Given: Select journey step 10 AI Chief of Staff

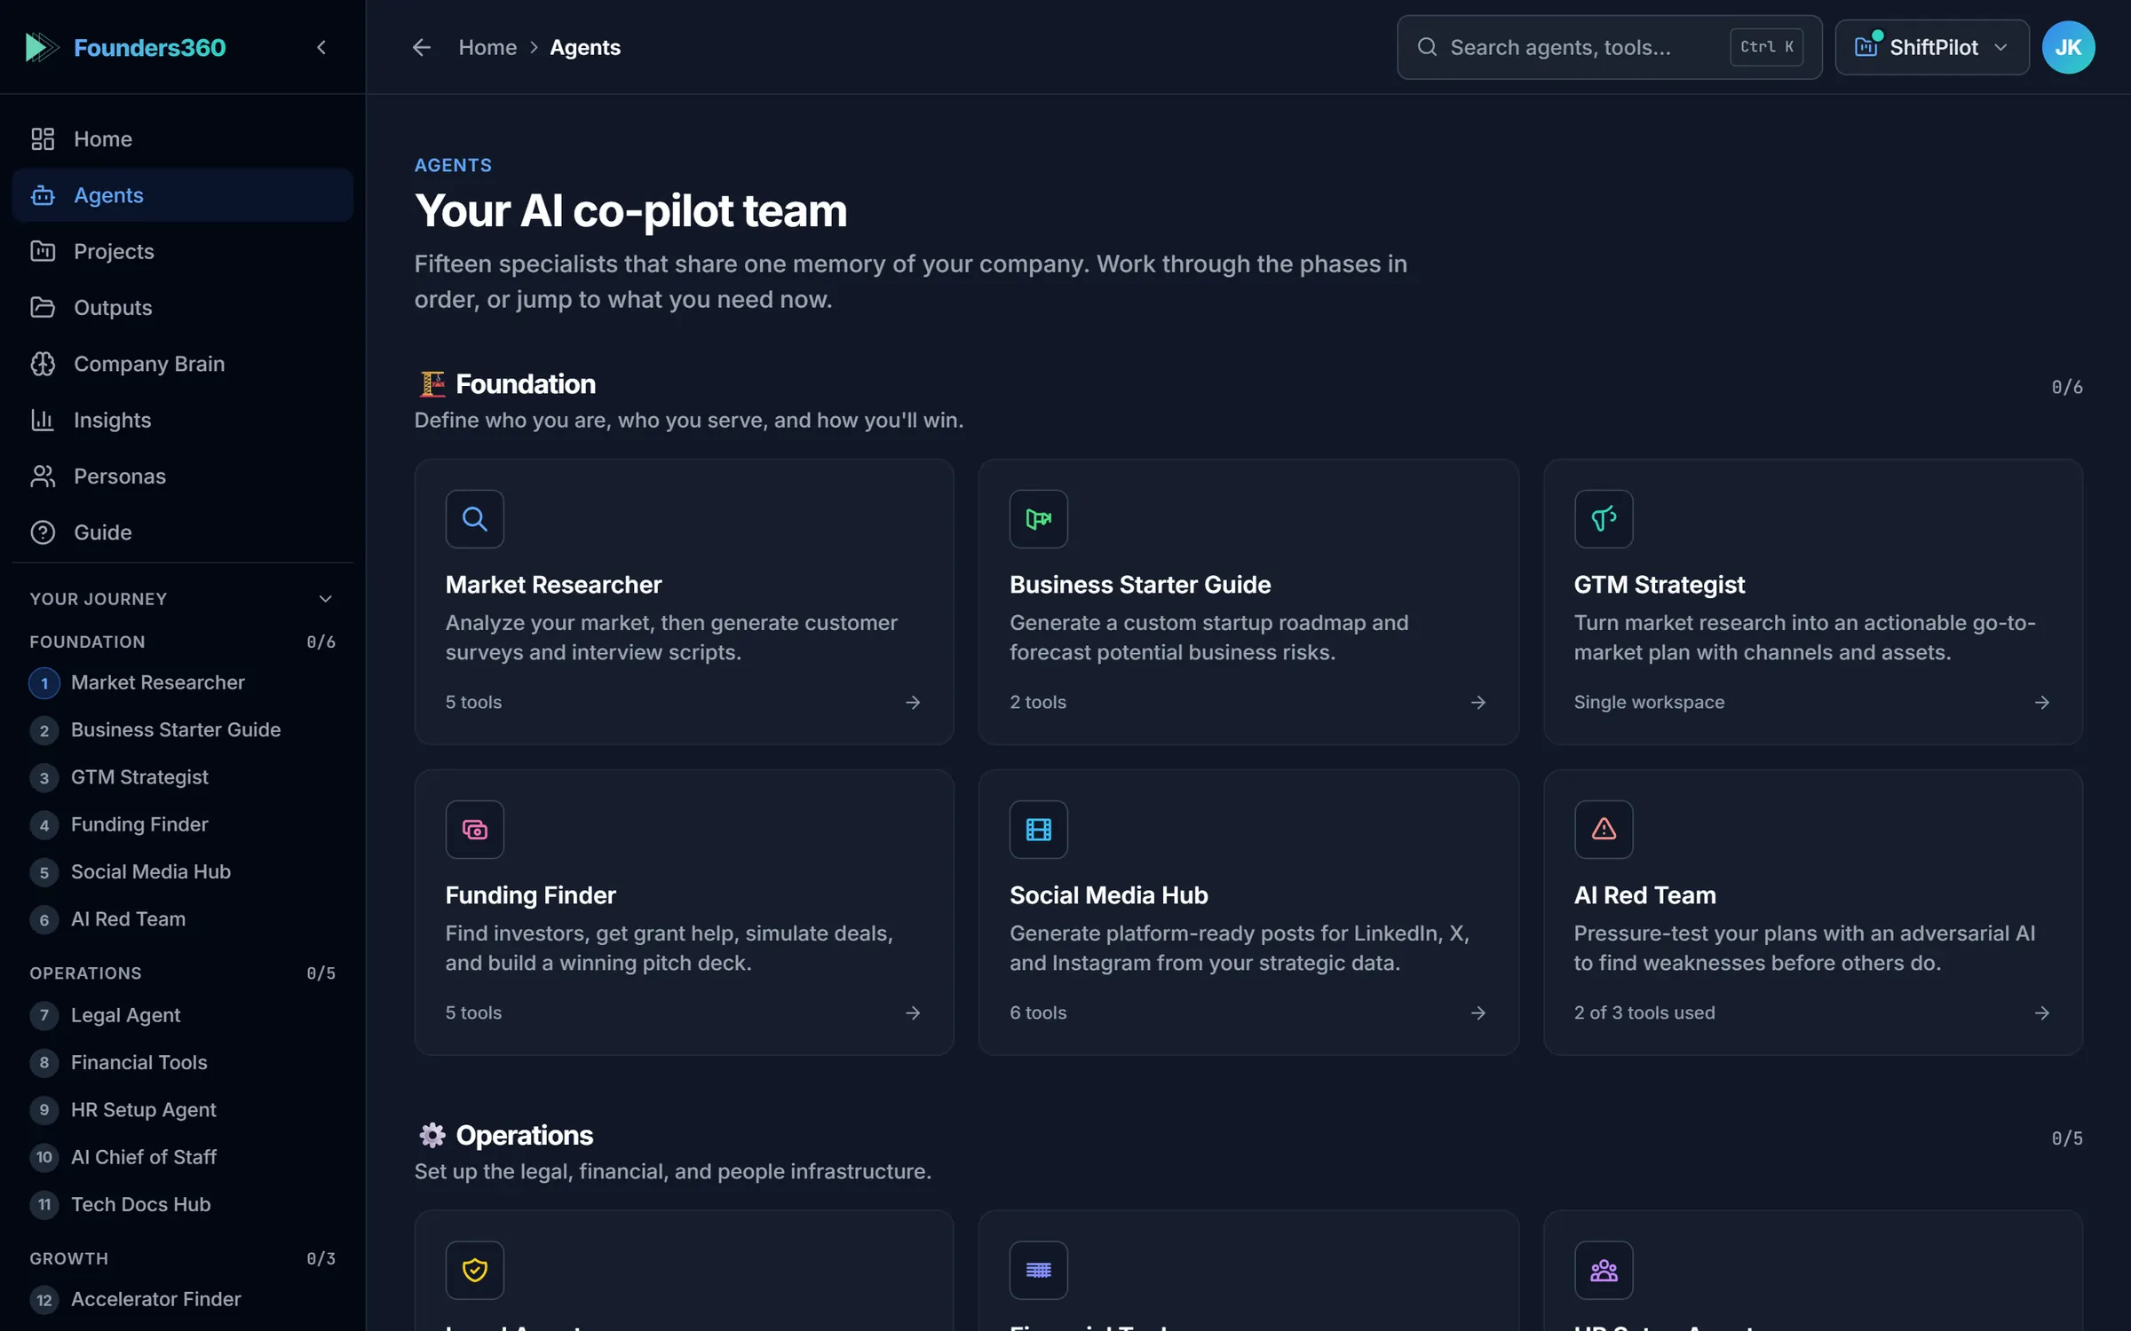Looking at the screenshot, I should coord(182,1157).
